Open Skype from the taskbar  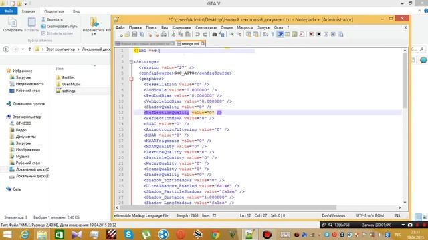(x=128, y=234)
